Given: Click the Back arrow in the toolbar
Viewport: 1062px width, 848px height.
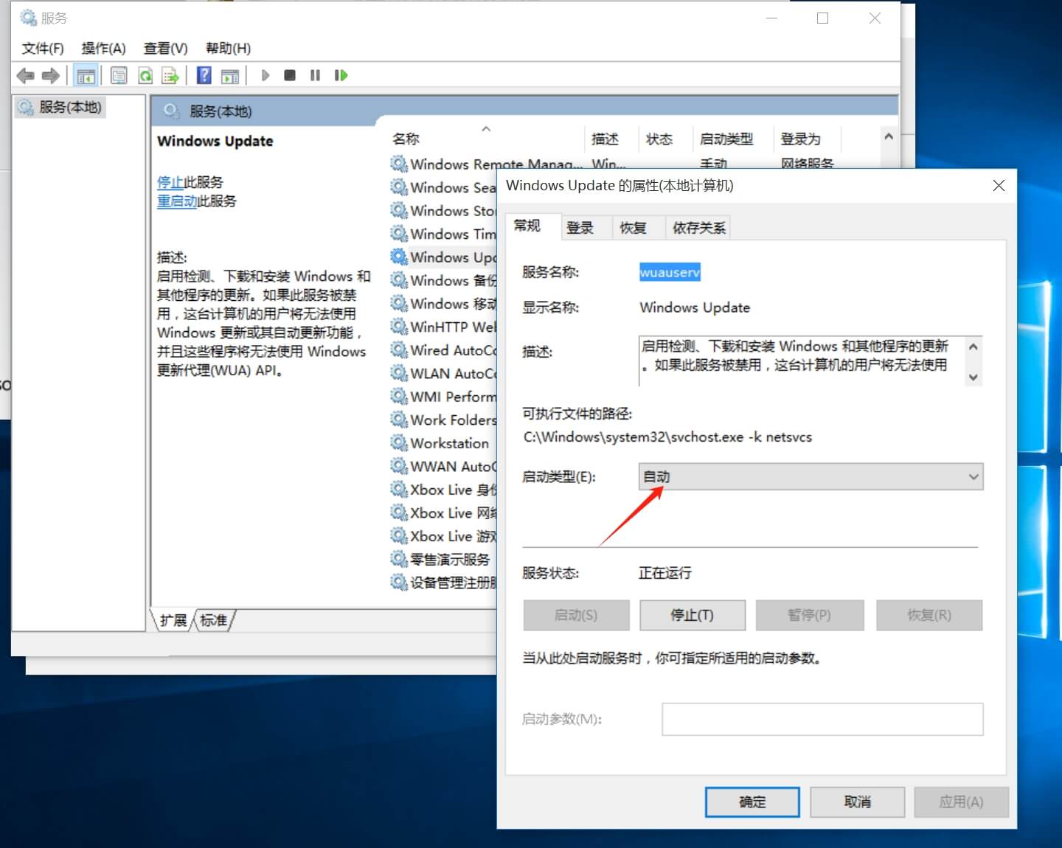Looking at the screenshot, I should 25,75.
